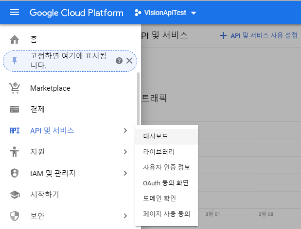Click the Google Cloud Platform logo text

pos(76,13)
